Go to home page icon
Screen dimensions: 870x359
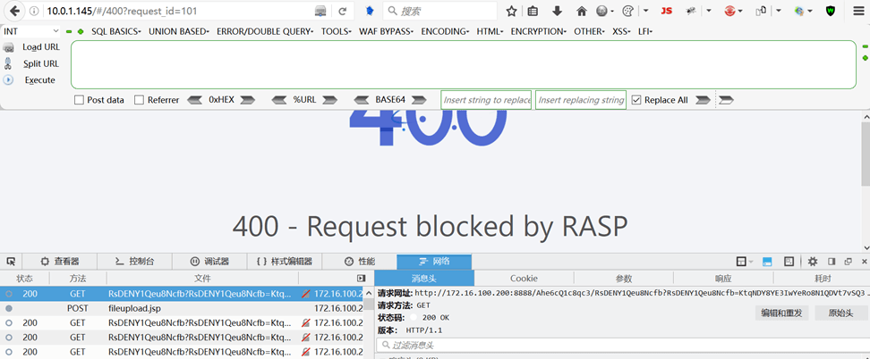click(x=582, y=11)
